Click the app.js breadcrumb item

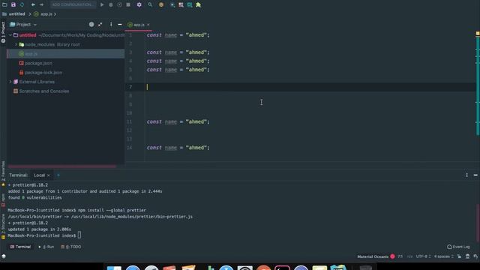43,14
